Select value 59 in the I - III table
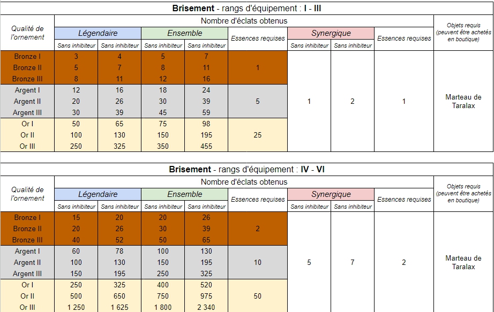This screenshot has height=312, width=494. pyautogui.click(x=206, y=113)
